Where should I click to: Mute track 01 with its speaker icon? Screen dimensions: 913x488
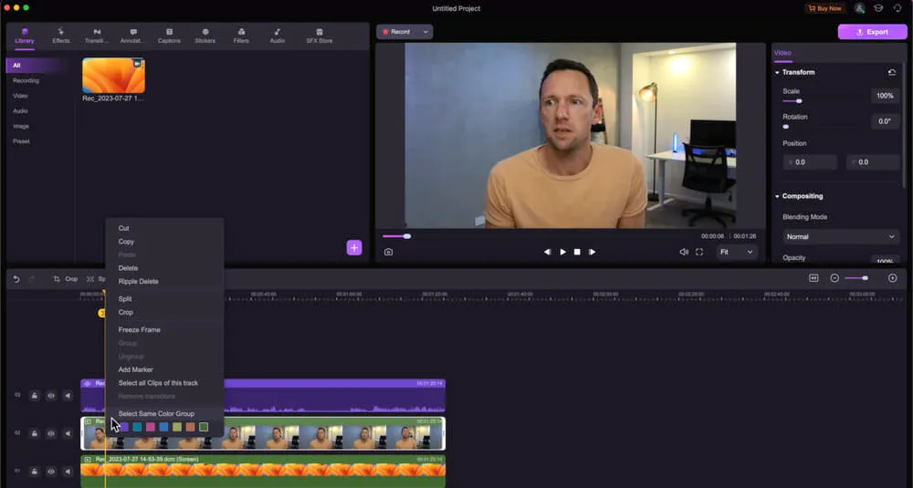[68, 471]
